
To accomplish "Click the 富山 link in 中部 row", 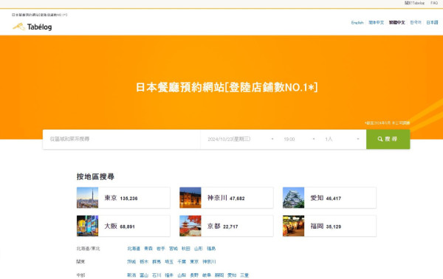I will pos(144,275).
